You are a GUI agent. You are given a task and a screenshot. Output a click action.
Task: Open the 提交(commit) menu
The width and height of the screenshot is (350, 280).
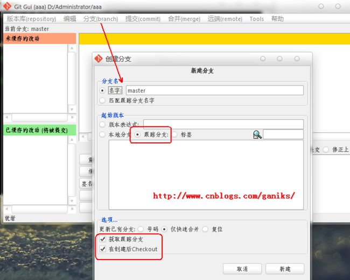[x=143, y=19]
